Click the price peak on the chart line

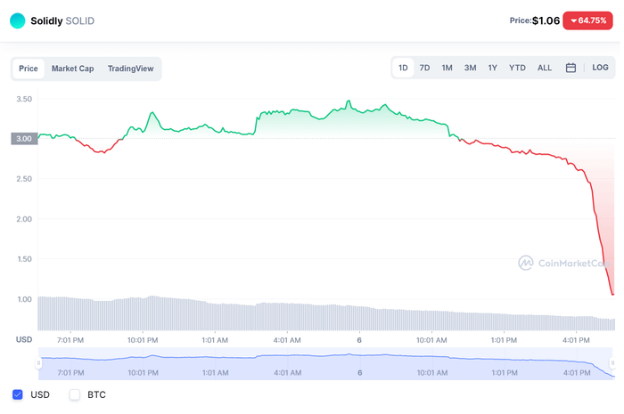(x=349, y=101)
